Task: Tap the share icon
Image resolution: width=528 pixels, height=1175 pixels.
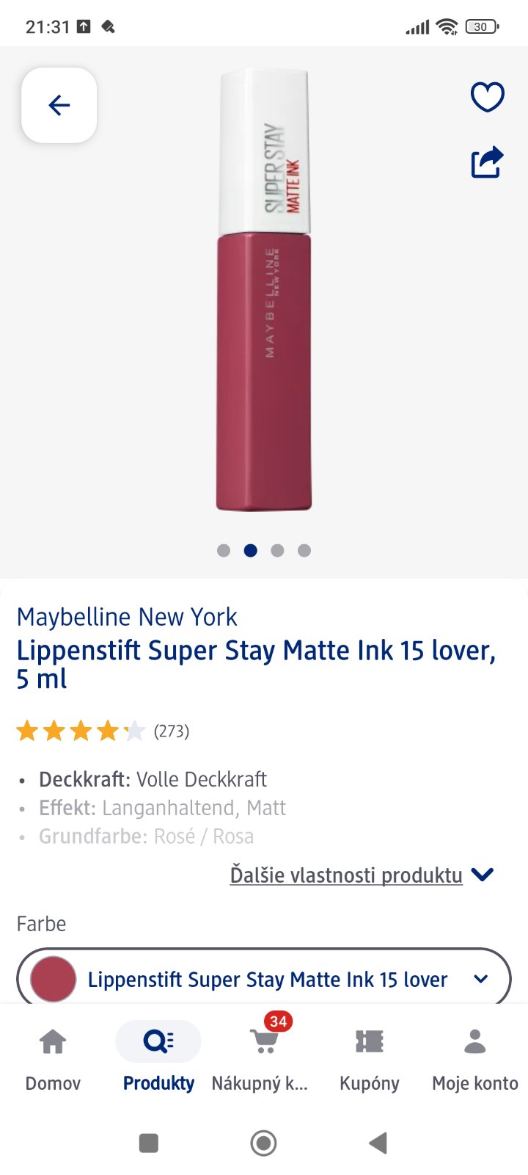Action: pyautogui.click(x=487, y=162)
